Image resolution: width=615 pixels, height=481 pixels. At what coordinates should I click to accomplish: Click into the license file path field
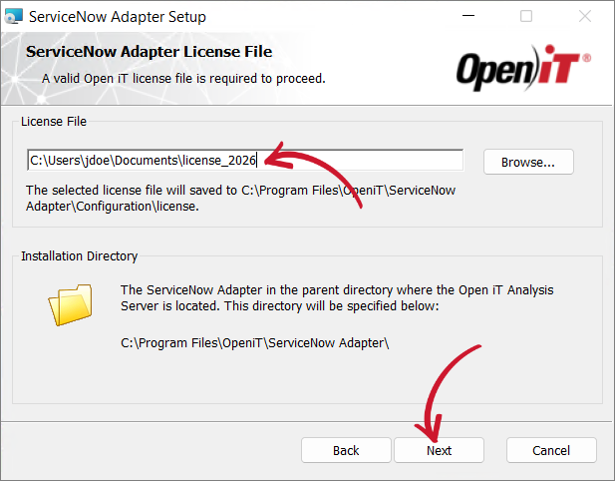pos(245,161)
